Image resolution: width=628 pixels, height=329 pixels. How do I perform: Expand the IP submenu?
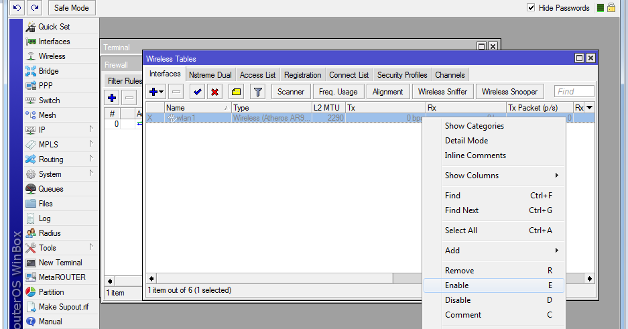[91, 129]
